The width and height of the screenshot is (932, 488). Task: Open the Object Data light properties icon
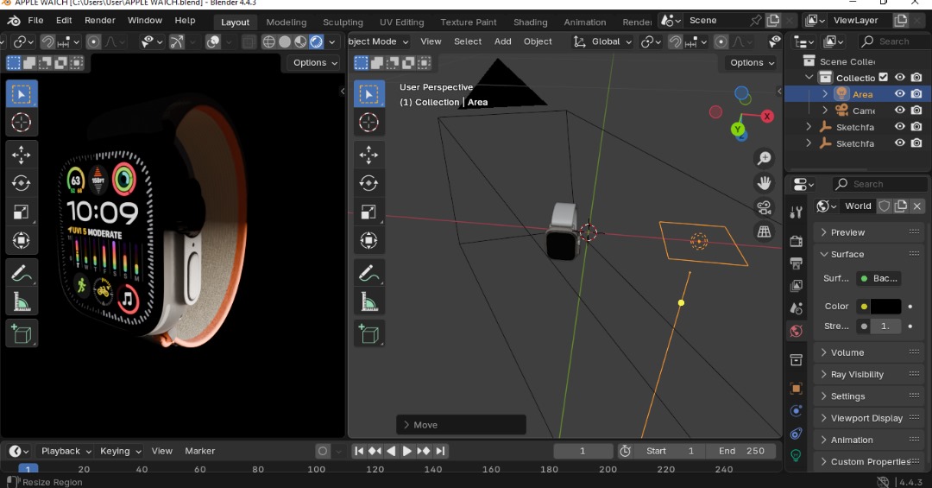click(796, 455)
